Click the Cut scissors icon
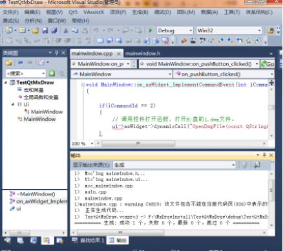Image resolution: width=283 pixels, height=251 pixels. click(66, 30)
